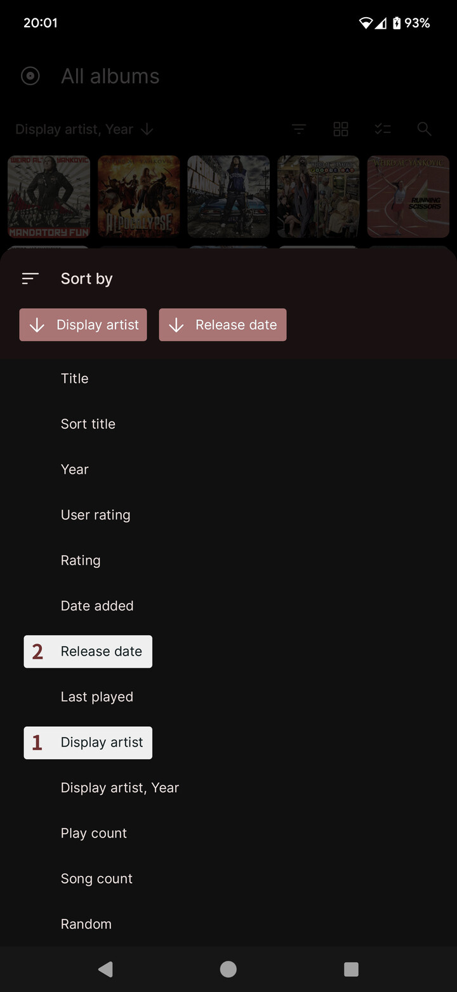457x992 pixels.
Task: Sort albums by Date added
Action: (x=97, y=606)
